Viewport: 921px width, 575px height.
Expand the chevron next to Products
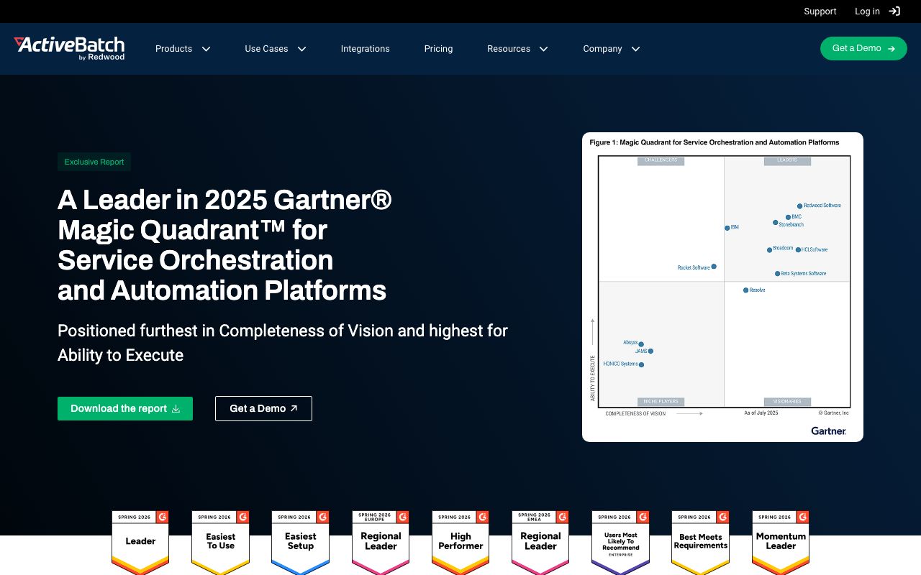(206, 49)
